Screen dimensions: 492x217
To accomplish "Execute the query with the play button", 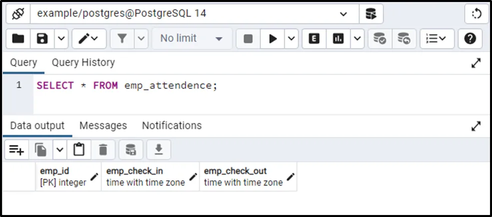I will [x=273, y=39].
